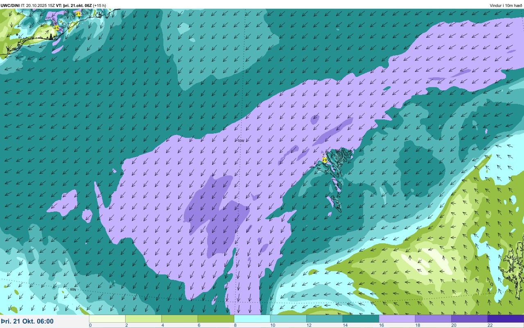524x328 pixels.
Task: Click the '(+15 h)' forecast offset text
Action: click(99, 5)
